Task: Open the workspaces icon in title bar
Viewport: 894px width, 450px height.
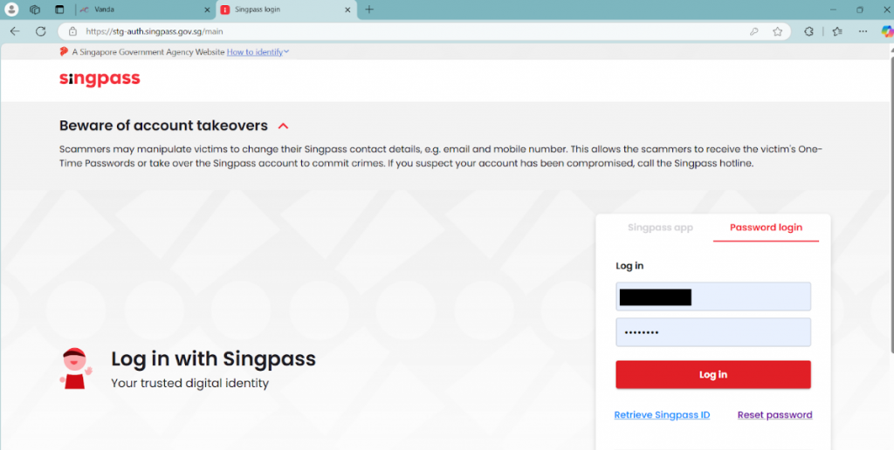Action: pyautogui.click(x=35, y=10)
